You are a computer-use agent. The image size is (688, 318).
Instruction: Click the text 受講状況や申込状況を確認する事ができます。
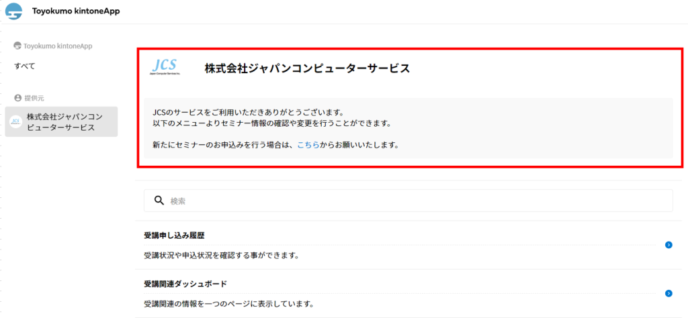pos(222,255)
